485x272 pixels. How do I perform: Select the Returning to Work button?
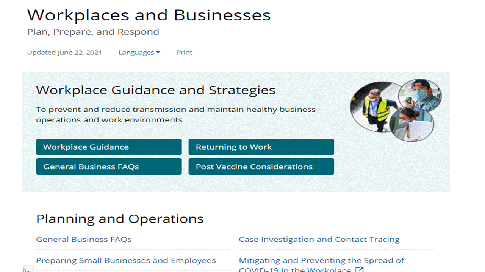261,147
